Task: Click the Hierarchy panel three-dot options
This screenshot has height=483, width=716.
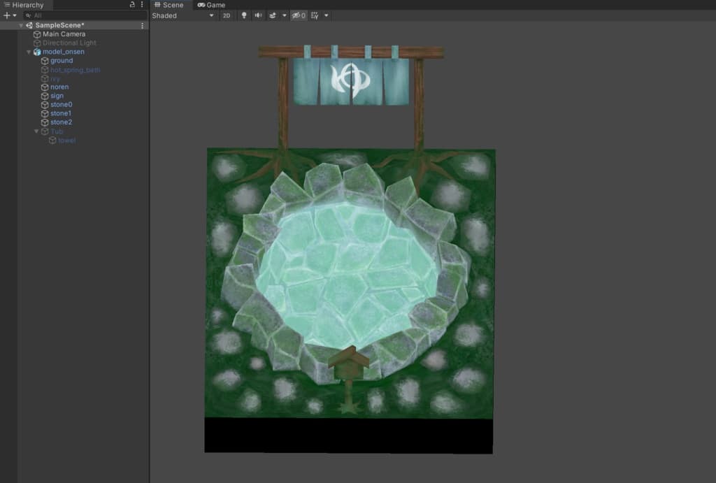Action: click(142, 5)
